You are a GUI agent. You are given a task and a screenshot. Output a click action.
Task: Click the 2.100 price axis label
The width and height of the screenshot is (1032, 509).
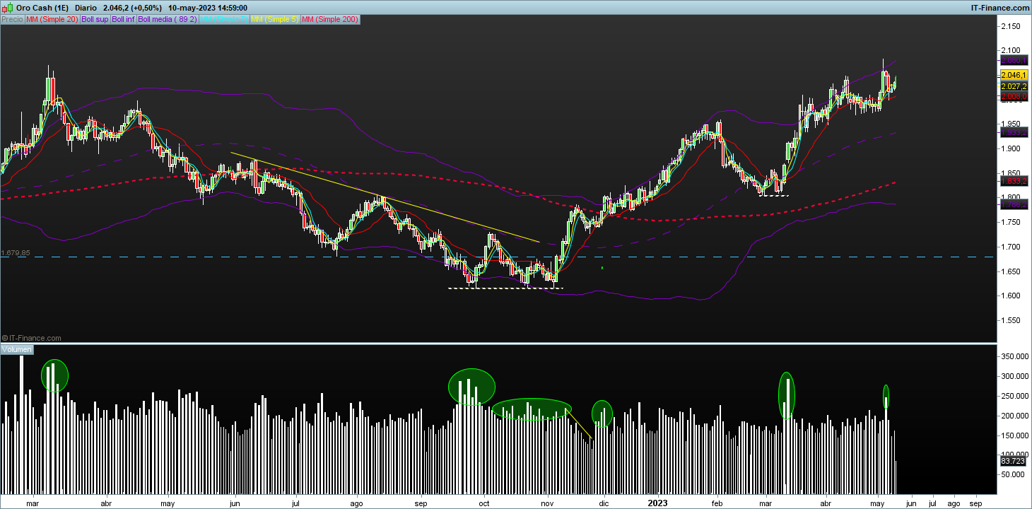[x=1011, y=51]
